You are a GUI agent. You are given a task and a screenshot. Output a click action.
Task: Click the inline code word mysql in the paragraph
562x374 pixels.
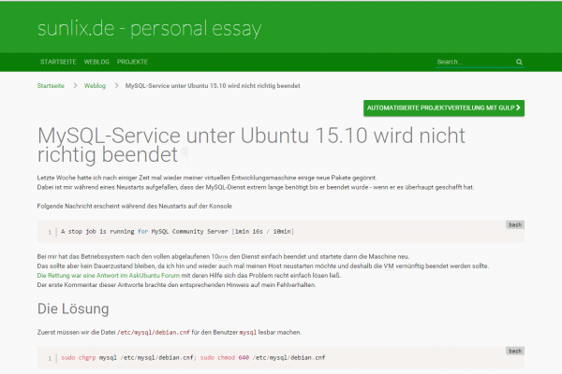coord(248,333)
